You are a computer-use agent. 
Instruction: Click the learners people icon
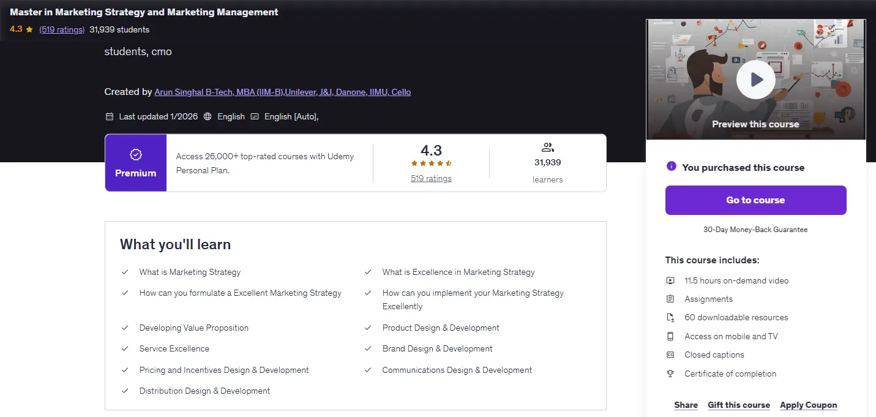click(x=548, y=147)
